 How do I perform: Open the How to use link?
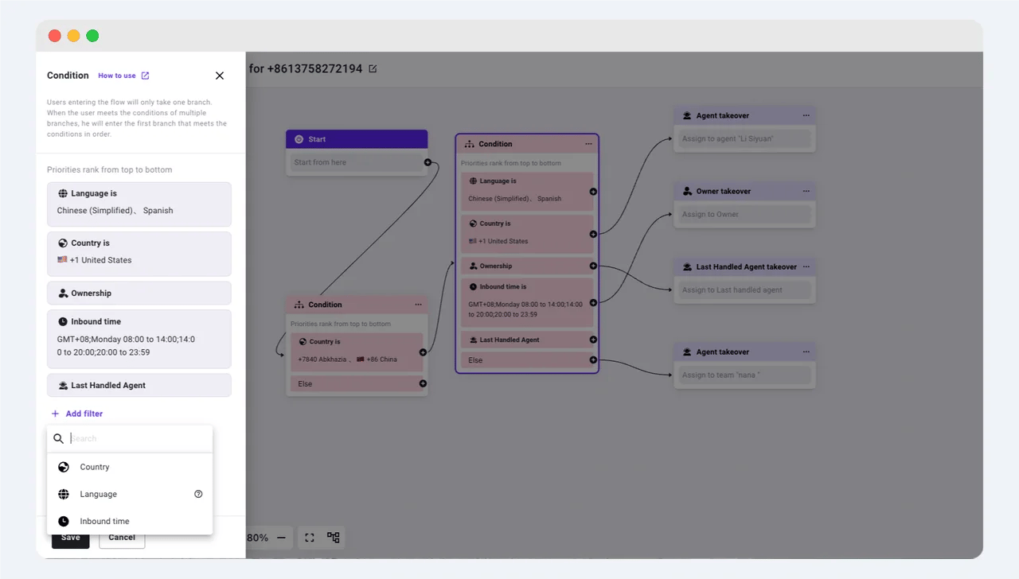[117, 76]
